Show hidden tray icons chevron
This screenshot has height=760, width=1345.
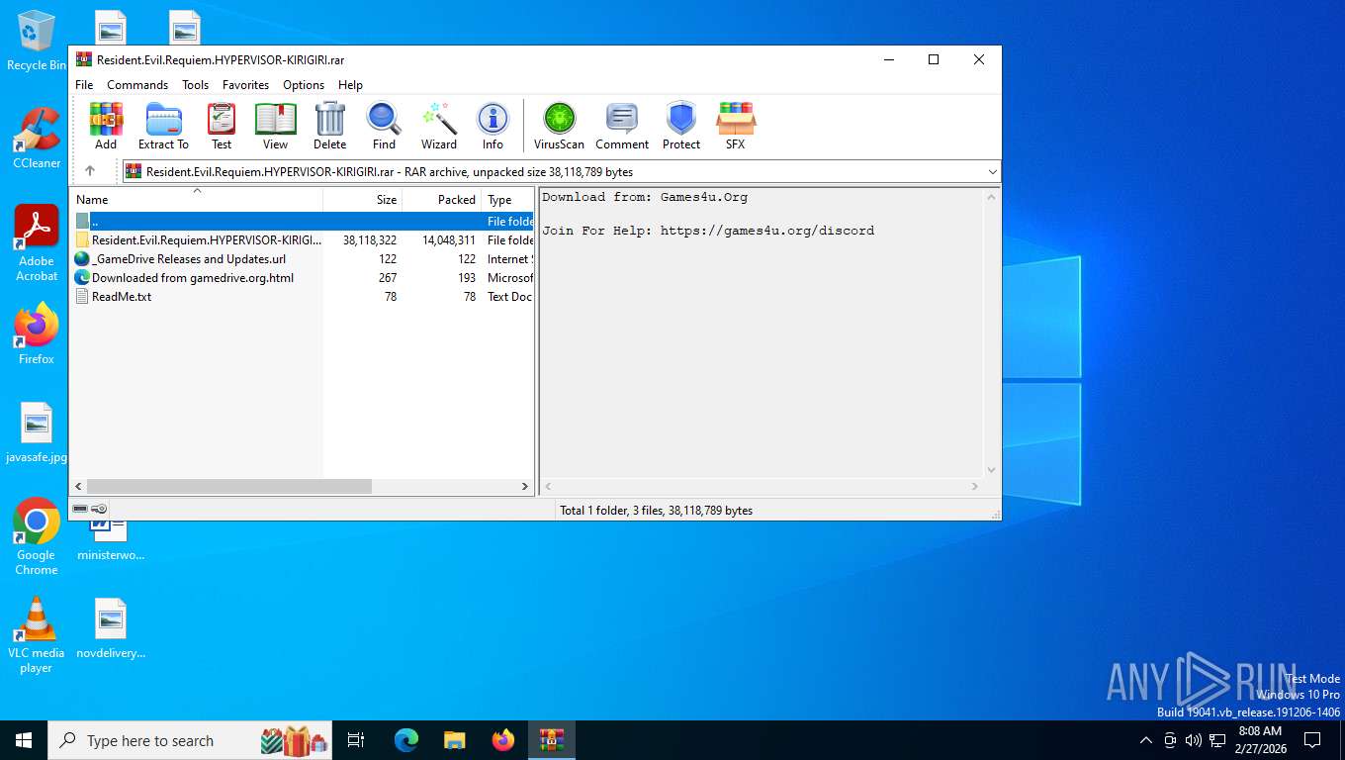(x=1146, y=740)
